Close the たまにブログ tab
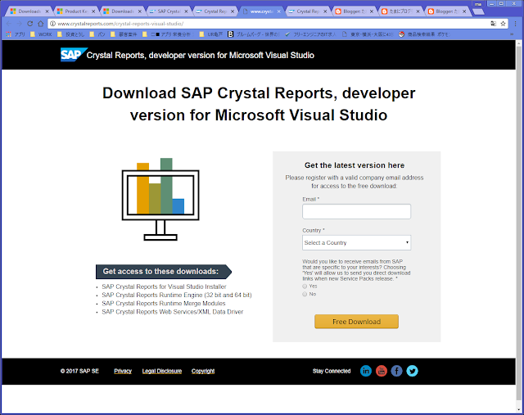This screenshot has width=524, height=415. click(418, 11)
